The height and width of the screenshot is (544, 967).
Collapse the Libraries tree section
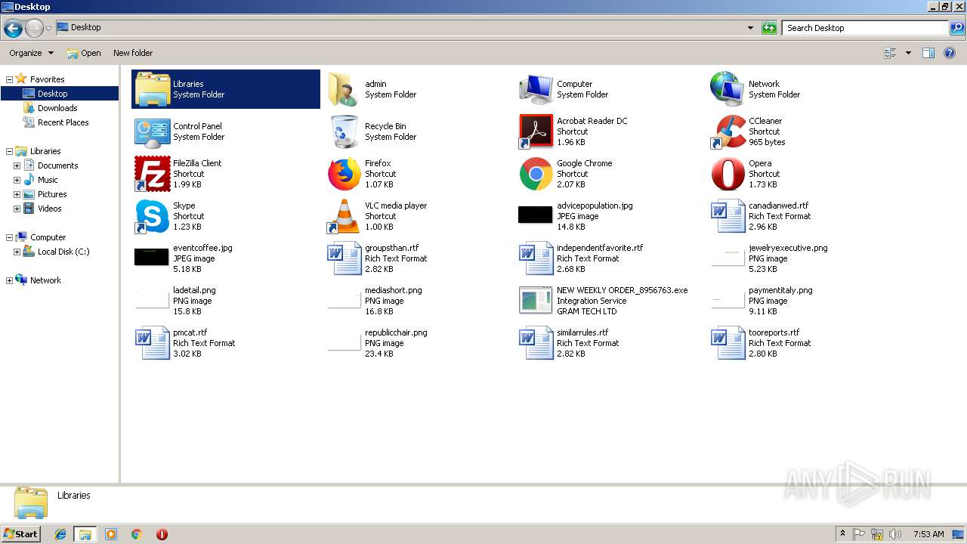(10, 151)
